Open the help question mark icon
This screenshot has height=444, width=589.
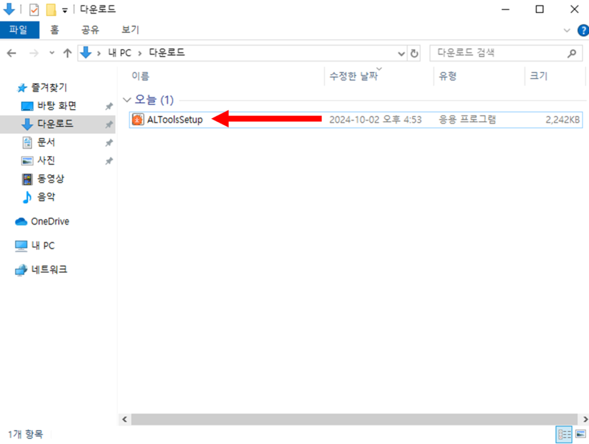(583, 30)
